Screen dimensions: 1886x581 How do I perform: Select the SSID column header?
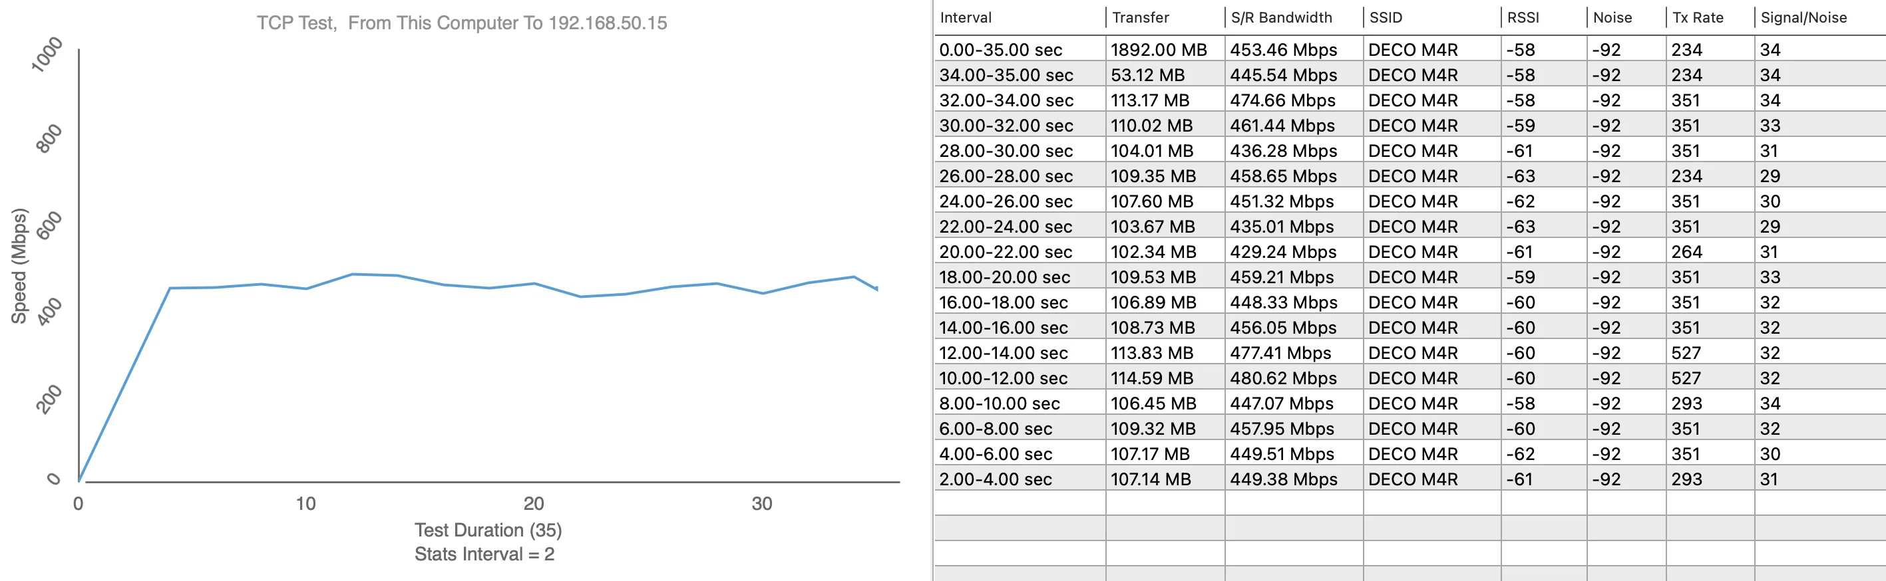1385,17
